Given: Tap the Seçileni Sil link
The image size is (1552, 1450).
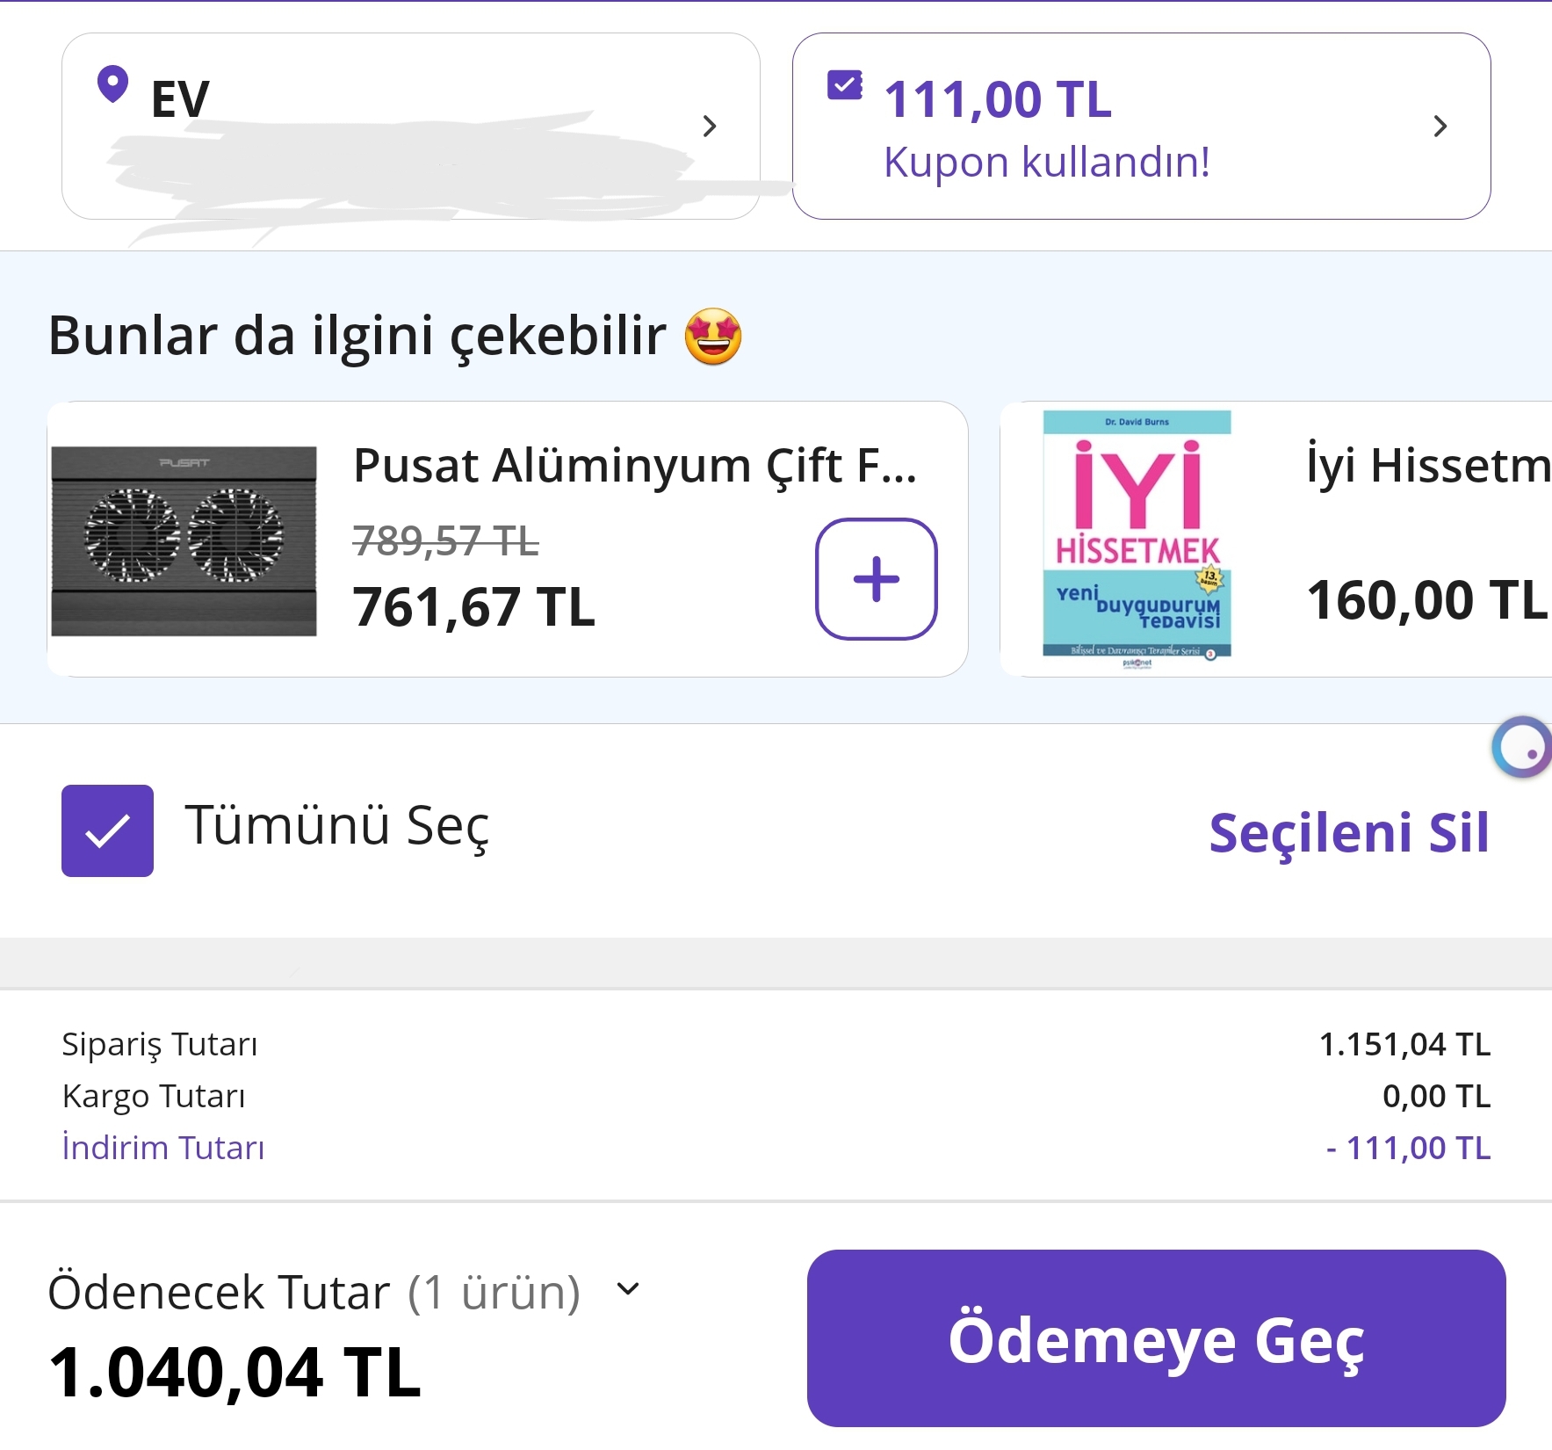Looking at the screenshot, I should pos(1349,832).
